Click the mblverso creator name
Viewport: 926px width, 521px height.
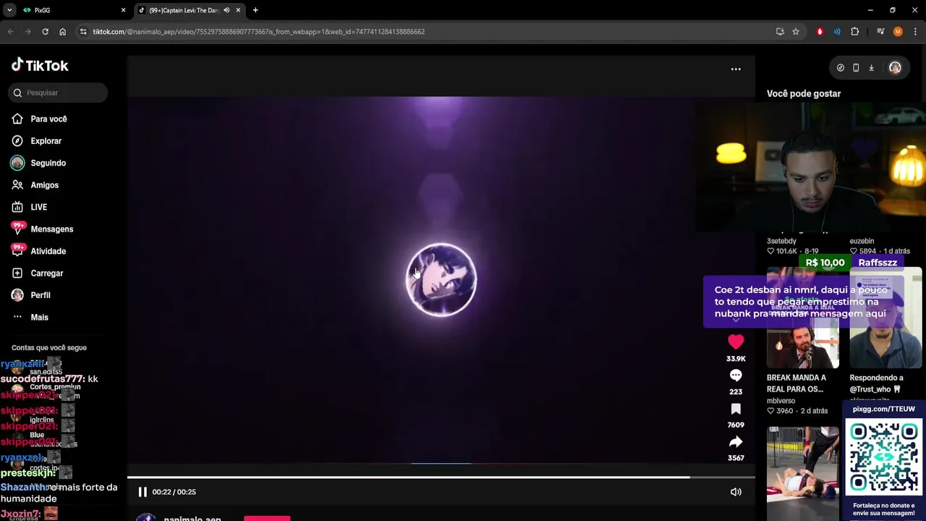tap(781, 401)
